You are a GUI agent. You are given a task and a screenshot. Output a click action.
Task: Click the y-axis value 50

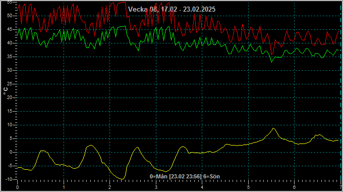point(10,16)
